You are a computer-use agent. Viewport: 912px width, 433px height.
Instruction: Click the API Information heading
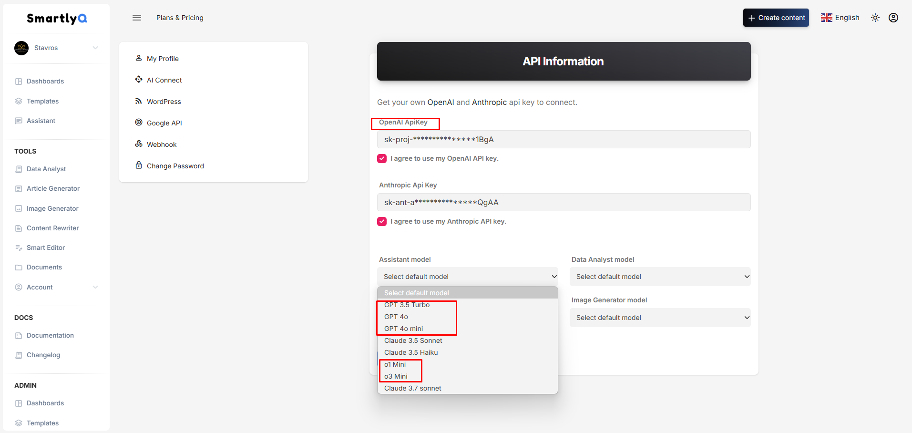tap(563, 62)
